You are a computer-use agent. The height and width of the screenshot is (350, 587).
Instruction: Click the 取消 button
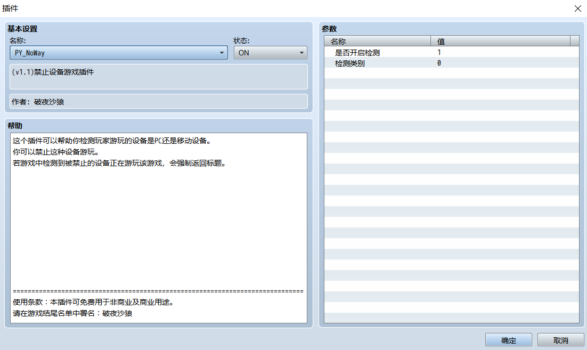(560, 340)
